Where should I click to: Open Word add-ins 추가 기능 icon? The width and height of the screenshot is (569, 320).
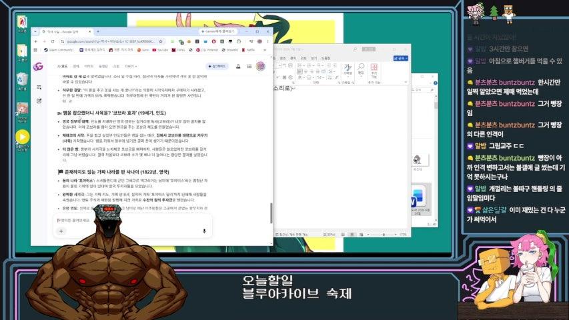coord(374,71)
